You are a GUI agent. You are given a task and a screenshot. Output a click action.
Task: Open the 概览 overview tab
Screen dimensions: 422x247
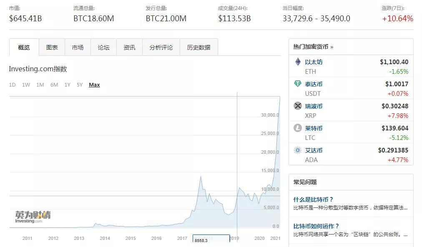click(x=24, y=47)
